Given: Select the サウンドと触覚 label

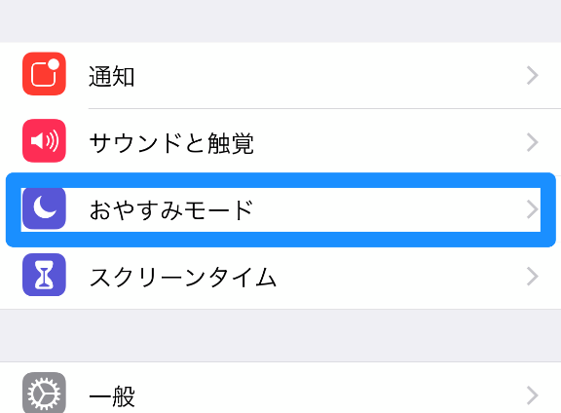Looking at the screenshot, I should click(x=171, y=143).
